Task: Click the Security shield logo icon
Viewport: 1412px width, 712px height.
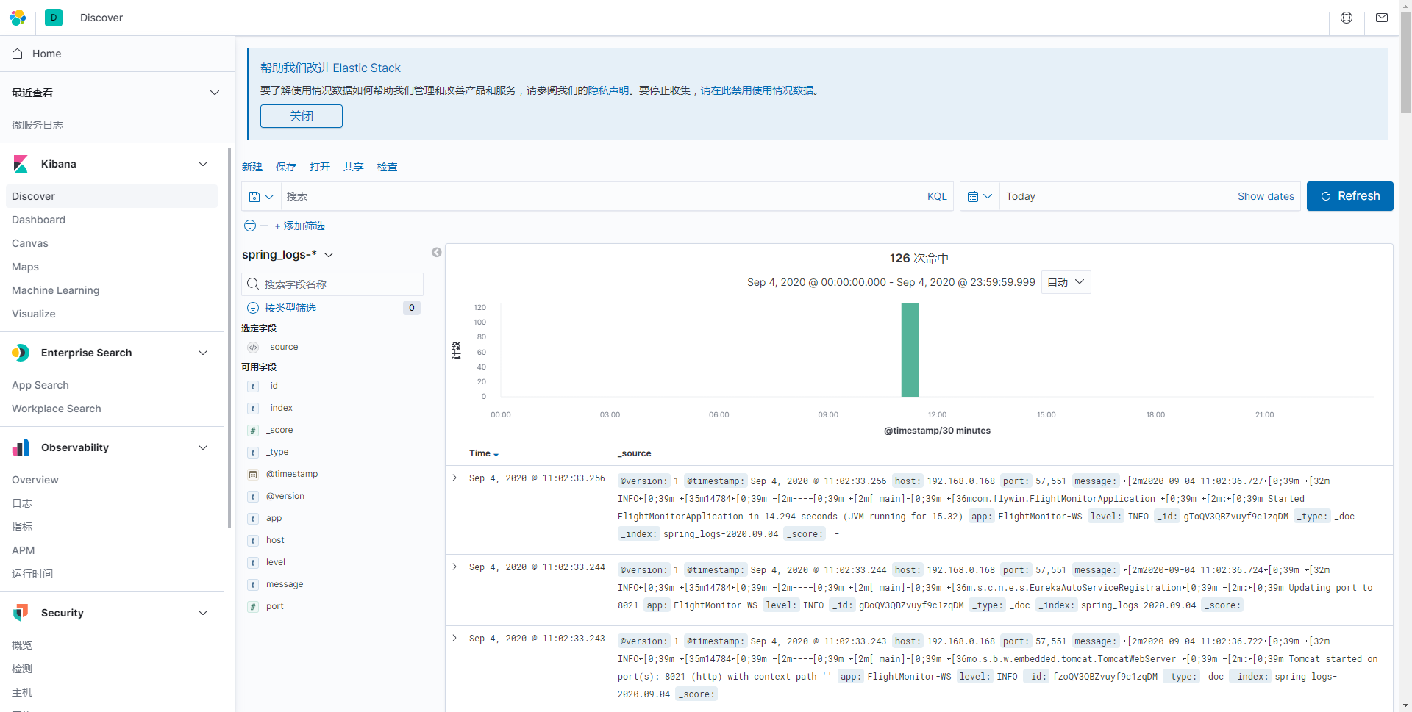Action: (x=21, y=613)
